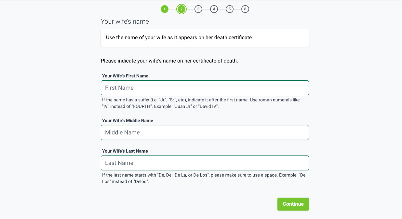The width and height of the screenshot is (402, 219).
Task: Click the "Please indicate your wife's name" instruction
Action: pyautogui.click(x=169, y=61)
